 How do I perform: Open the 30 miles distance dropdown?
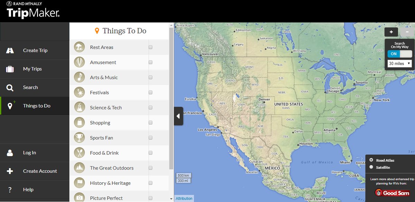(x=399, y=64)
